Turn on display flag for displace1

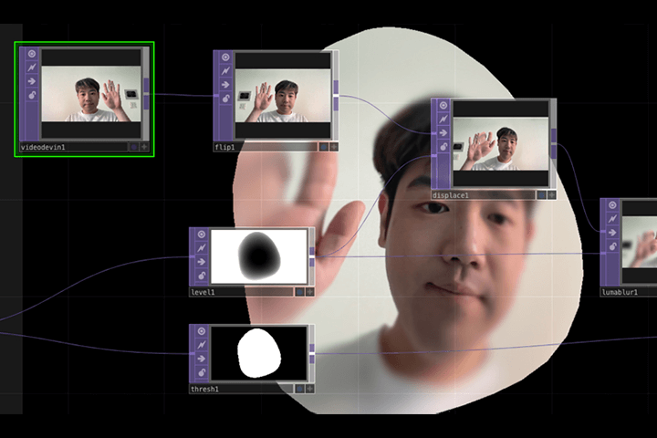coord(541,194)
